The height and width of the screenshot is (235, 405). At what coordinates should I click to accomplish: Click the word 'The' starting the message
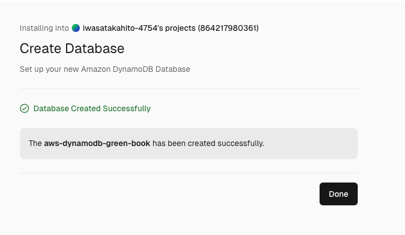click(x=35, y=143)
